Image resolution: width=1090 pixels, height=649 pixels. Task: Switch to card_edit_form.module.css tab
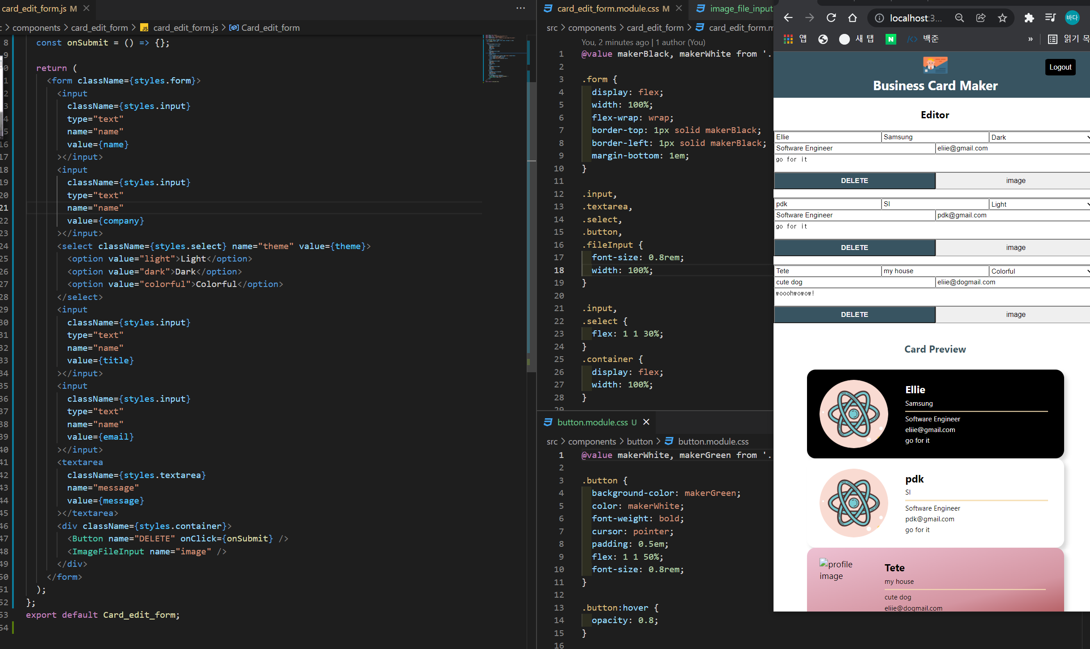[x=607, y=8]
